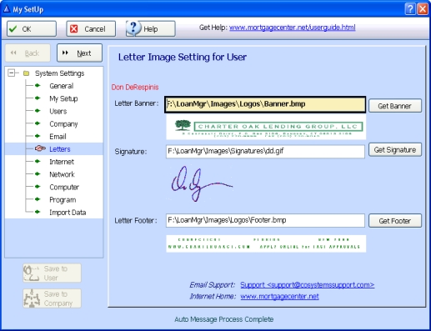Screen dimensions: 431x331
Task: Open Help with the question mark button
Action: 150,28
